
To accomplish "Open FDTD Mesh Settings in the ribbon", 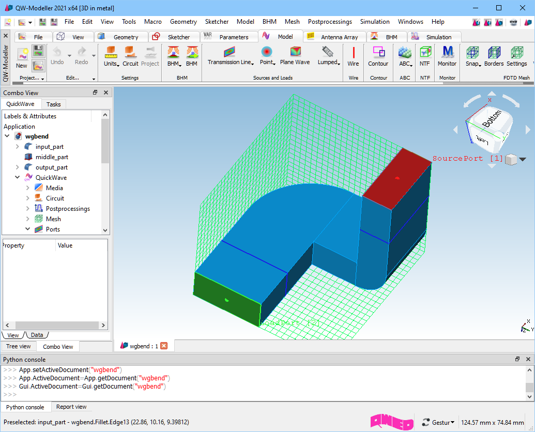I will (x=517, y=57).
